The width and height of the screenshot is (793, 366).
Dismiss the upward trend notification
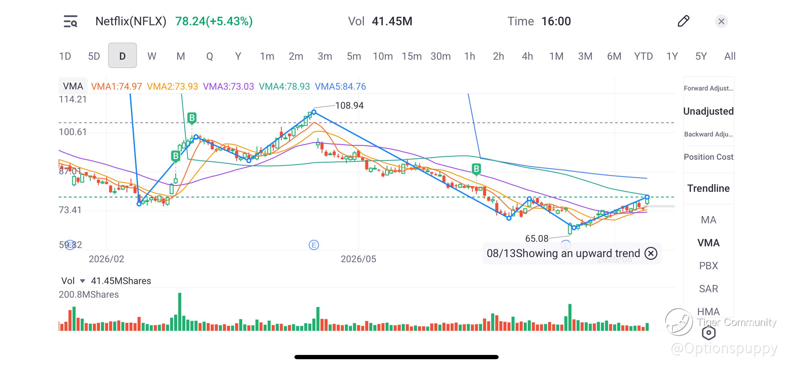click(x=651, y=254)
